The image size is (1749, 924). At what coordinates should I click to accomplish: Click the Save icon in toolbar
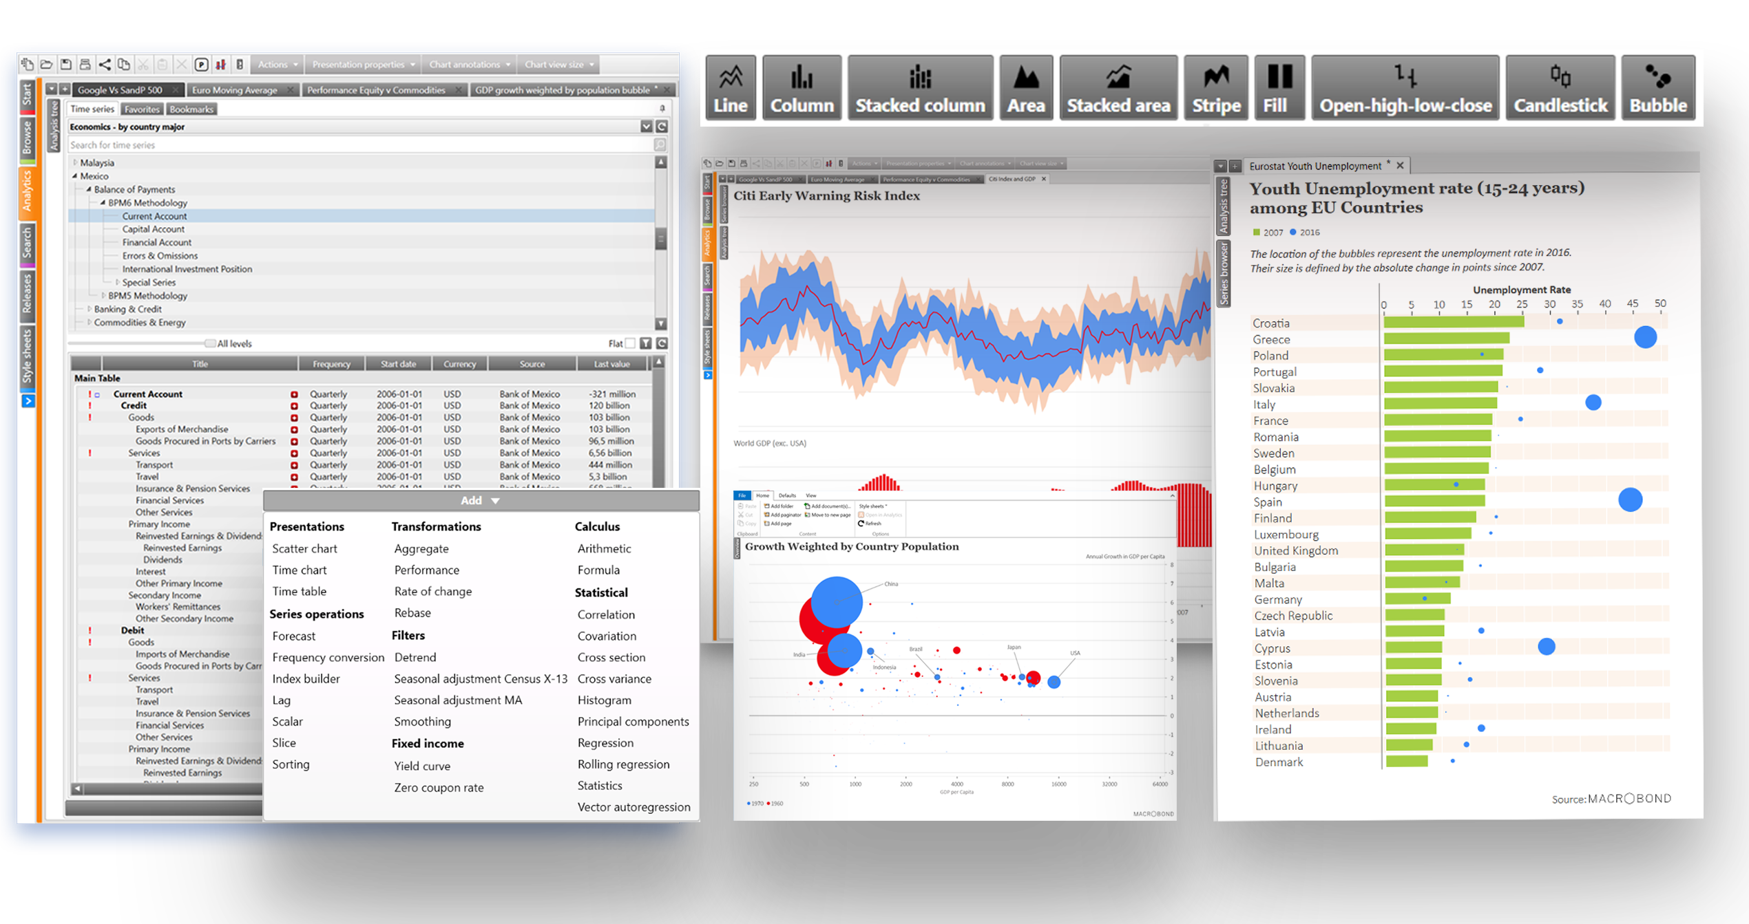[66, 65]
